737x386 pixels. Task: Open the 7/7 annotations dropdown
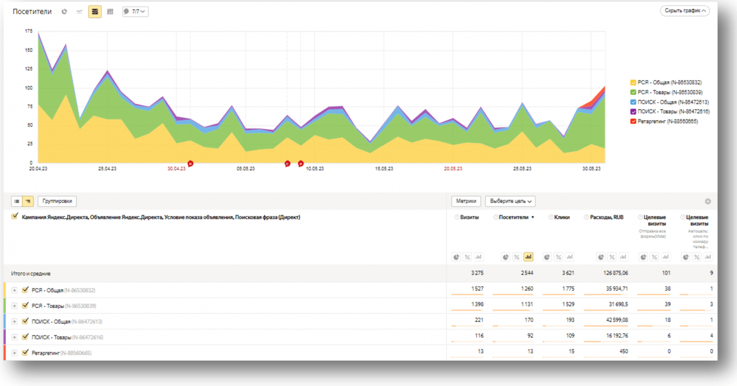[135, 12]
